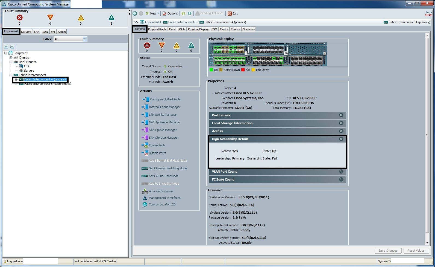
Task: Open the Configure Unified Ports link
Action: pyautogui.click(x=165, y=99)
